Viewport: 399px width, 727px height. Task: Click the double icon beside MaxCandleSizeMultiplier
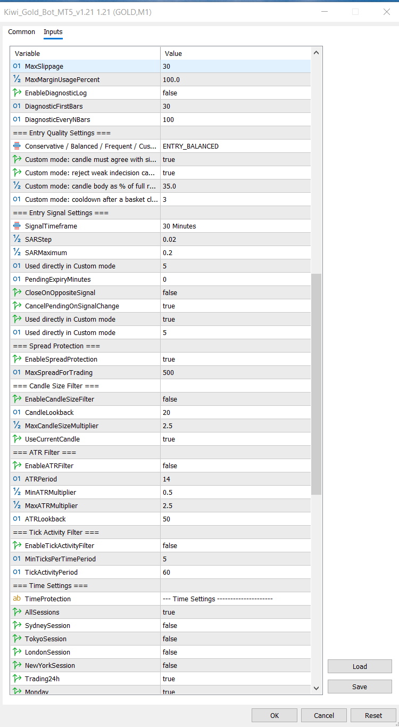[x=16, y=426]
